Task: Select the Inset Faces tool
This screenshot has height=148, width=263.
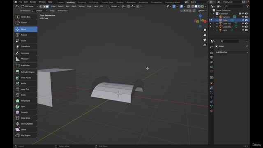Action: (x=26, y=78)
